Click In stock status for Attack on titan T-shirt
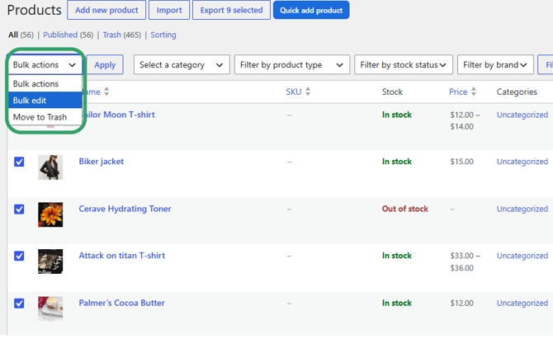The width and height of the screenshot is (553, 339). (x=397, y=256)
